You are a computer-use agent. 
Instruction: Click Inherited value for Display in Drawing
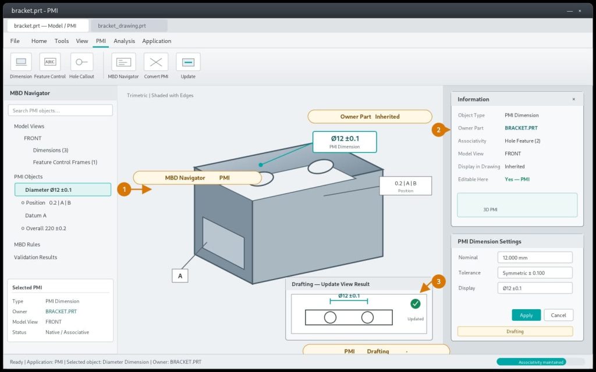coord(515,166)
